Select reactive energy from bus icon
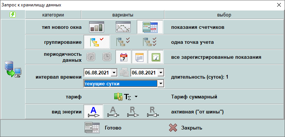Image resolution: width=285 pixels, height=137 pixels. click(133, 112)
